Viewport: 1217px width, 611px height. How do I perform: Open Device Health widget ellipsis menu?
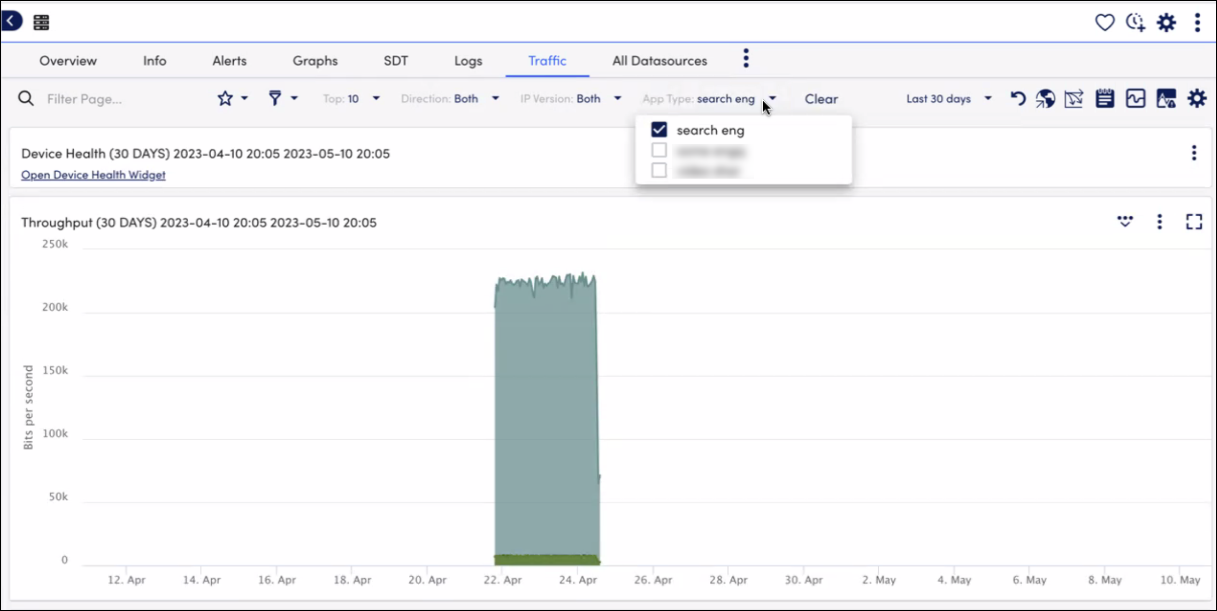(x=1194, y=153)
